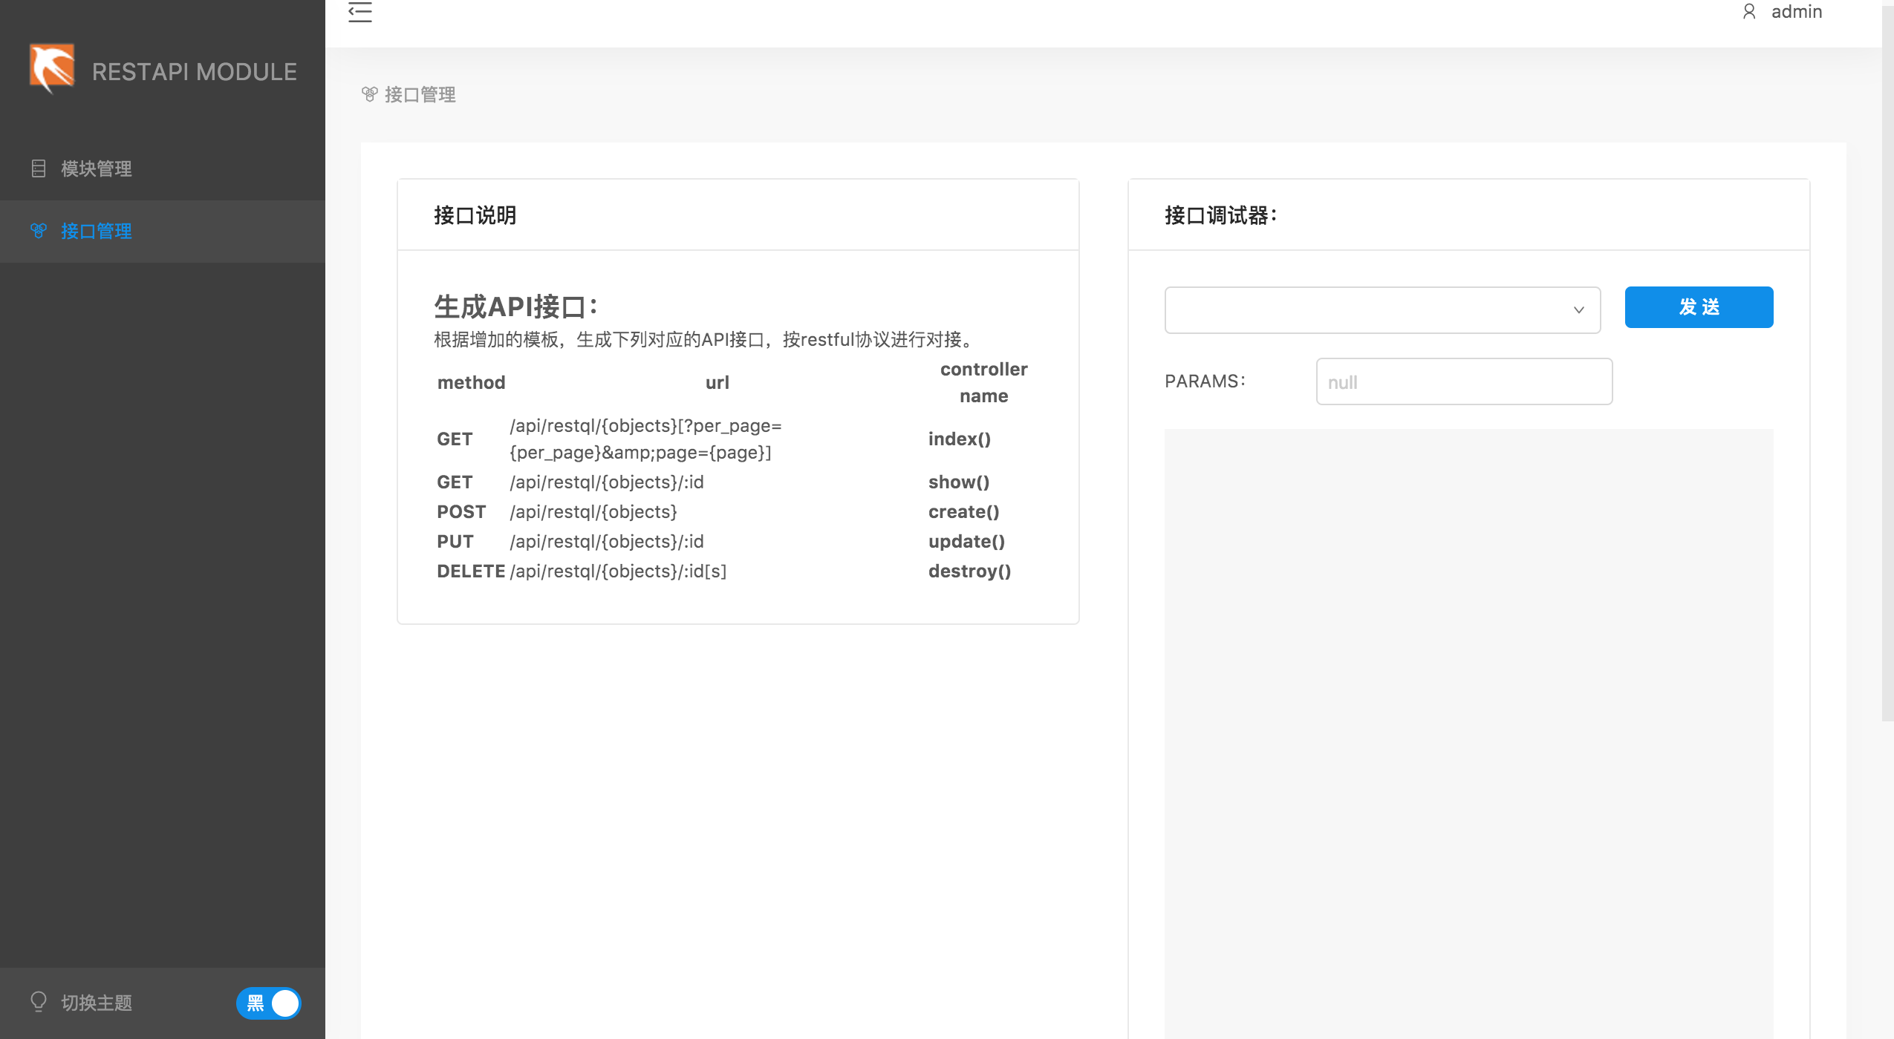This screenshot has height=1039, width=1894.
Task: Click the lightbulb icon beside 切换主题
Action: click(x=39, y=1002)
